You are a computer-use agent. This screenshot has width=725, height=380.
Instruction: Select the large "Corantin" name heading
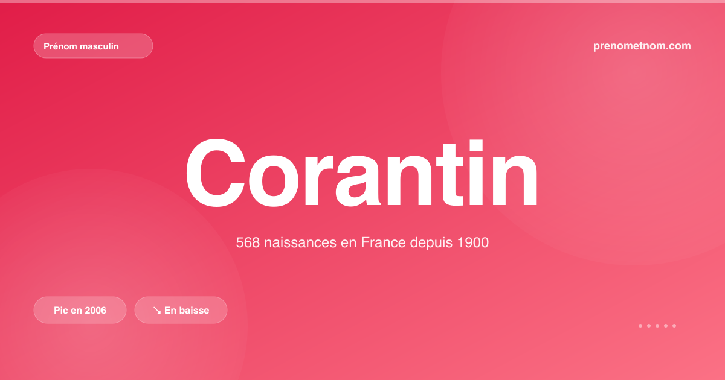point(362,173)
